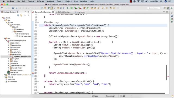Expand the JRE System Library node
The height and width of the screenshot is (98, 174).
click(4, 75)
